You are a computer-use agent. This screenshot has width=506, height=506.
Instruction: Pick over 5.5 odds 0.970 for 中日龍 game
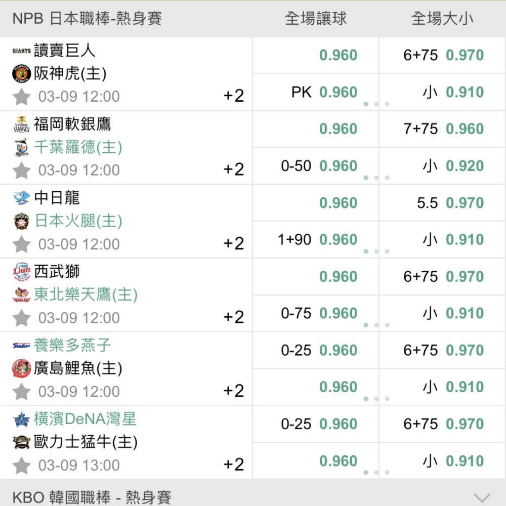(464, 203)
